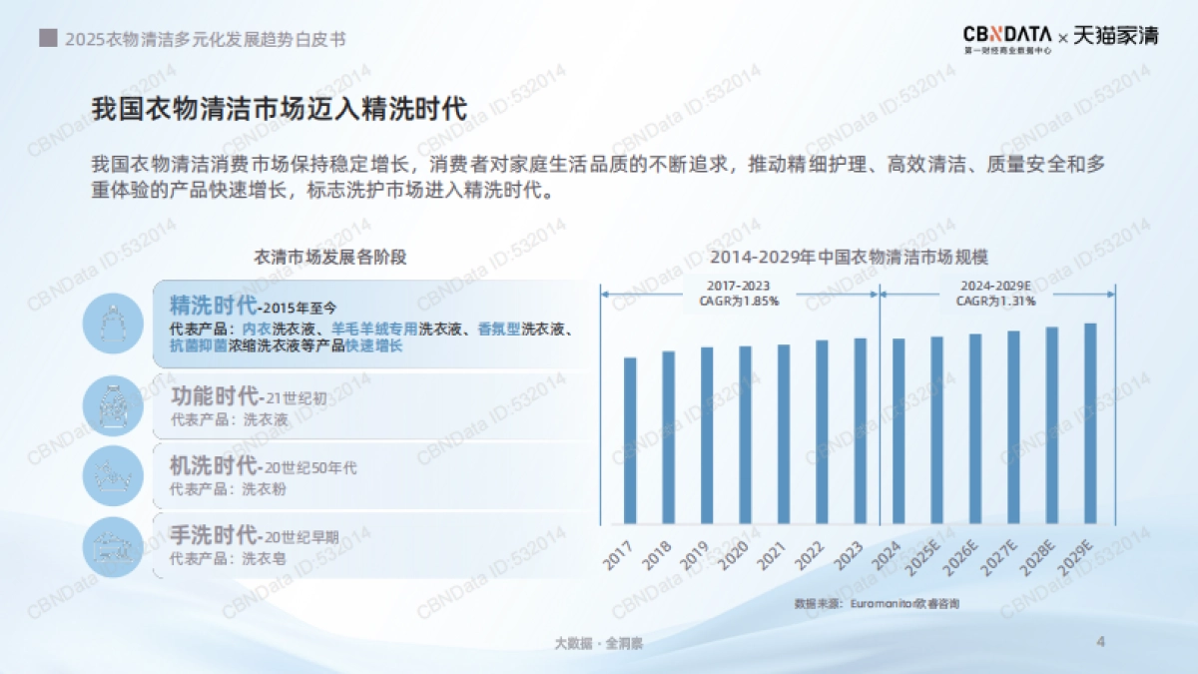
Task: Click the hanger icon beside 精洗时代
Action: [112, 325]
